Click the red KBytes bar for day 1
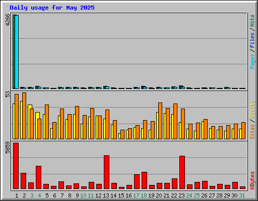The width and height of the screenshot is (258, 201). click(16, 166)
